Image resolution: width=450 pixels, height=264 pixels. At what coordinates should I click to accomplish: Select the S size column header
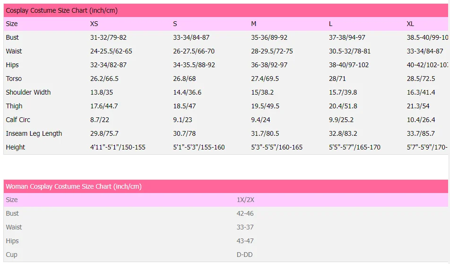(x=175, y=24)
